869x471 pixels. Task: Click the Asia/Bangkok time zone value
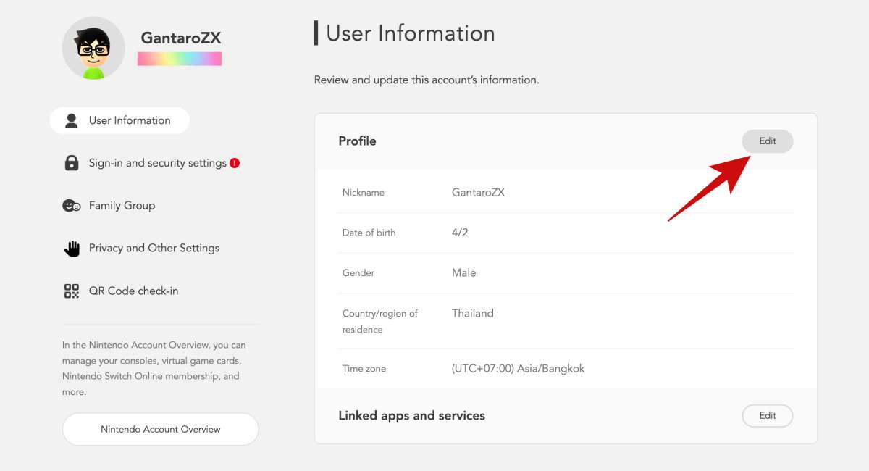click(x=517, y=369)
